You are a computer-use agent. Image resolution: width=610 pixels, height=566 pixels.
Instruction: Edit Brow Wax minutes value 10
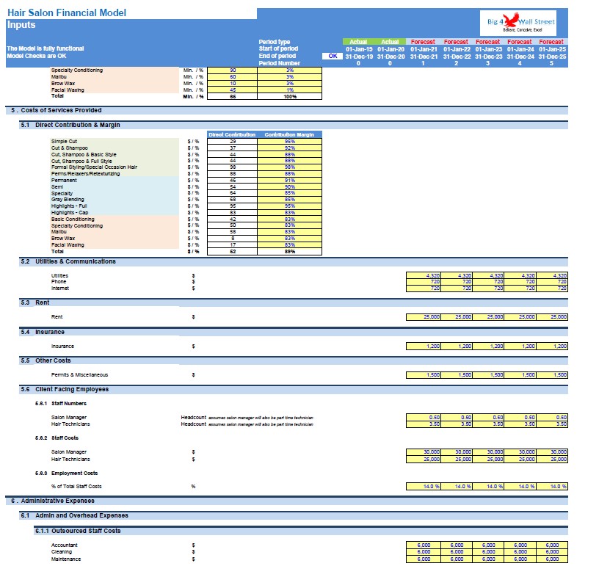[232, 84]
